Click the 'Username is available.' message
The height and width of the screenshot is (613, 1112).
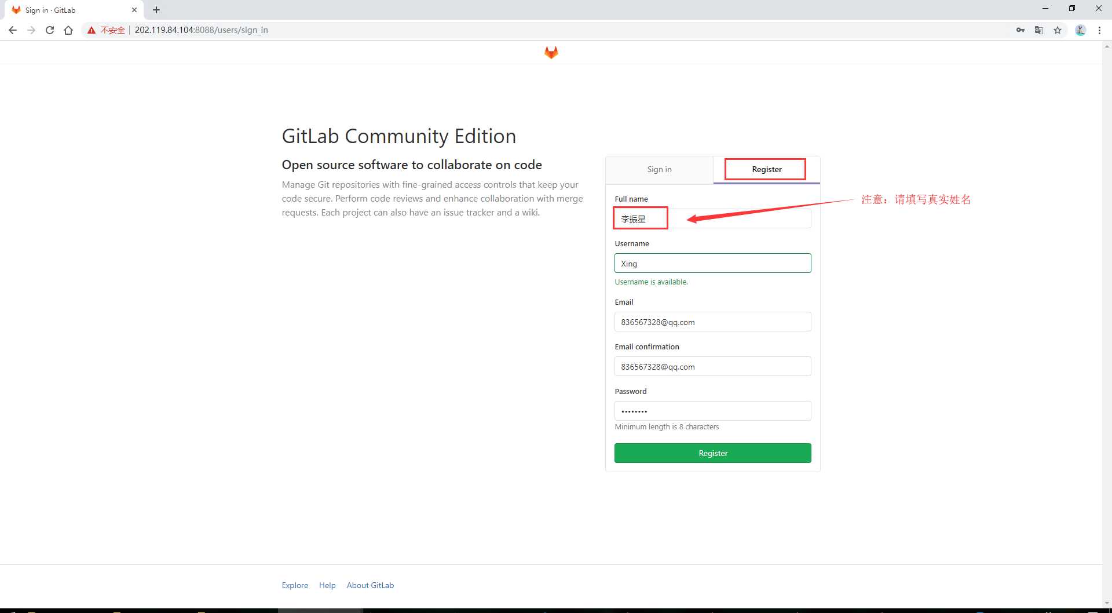coord(651,282)
